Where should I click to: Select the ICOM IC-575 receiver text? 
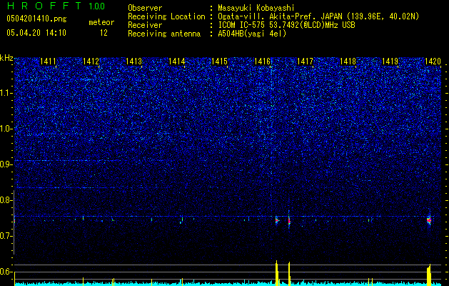(x=286, y=25)
